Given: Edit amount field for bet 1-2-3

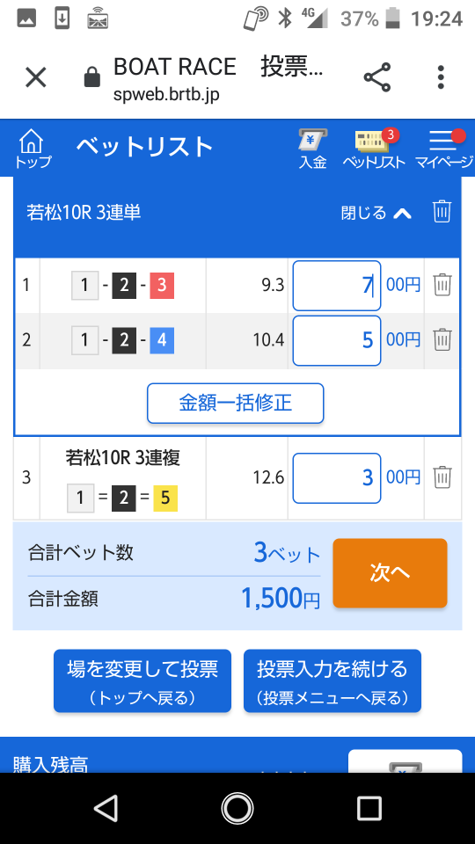Looking at the screenshot, I should pos(337,286).
